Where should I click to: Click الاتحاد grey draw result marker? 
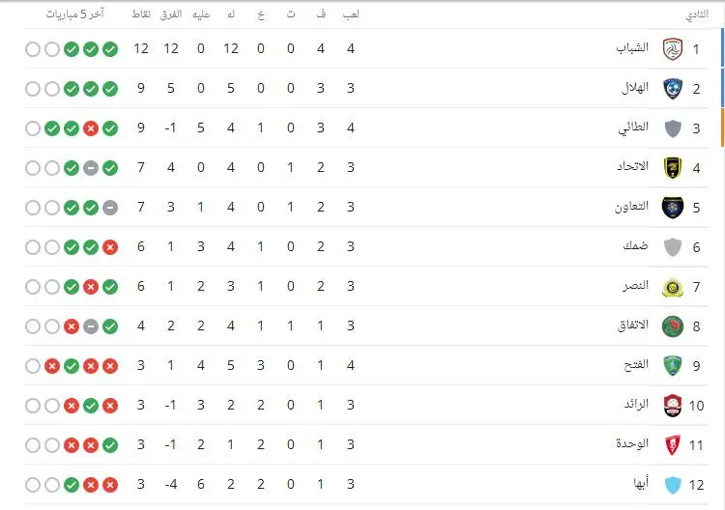[x=91, y=168]
